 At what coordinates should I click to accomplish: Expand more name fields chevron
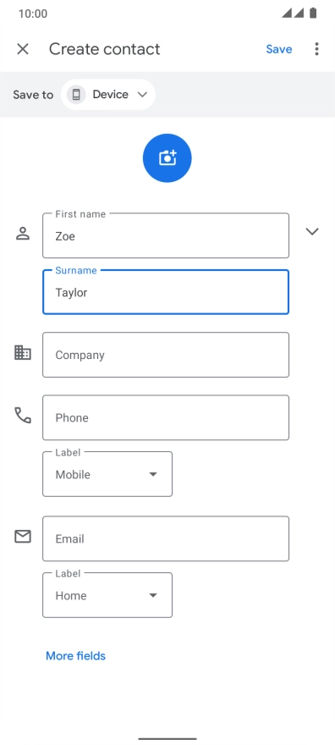click(312, 231)
